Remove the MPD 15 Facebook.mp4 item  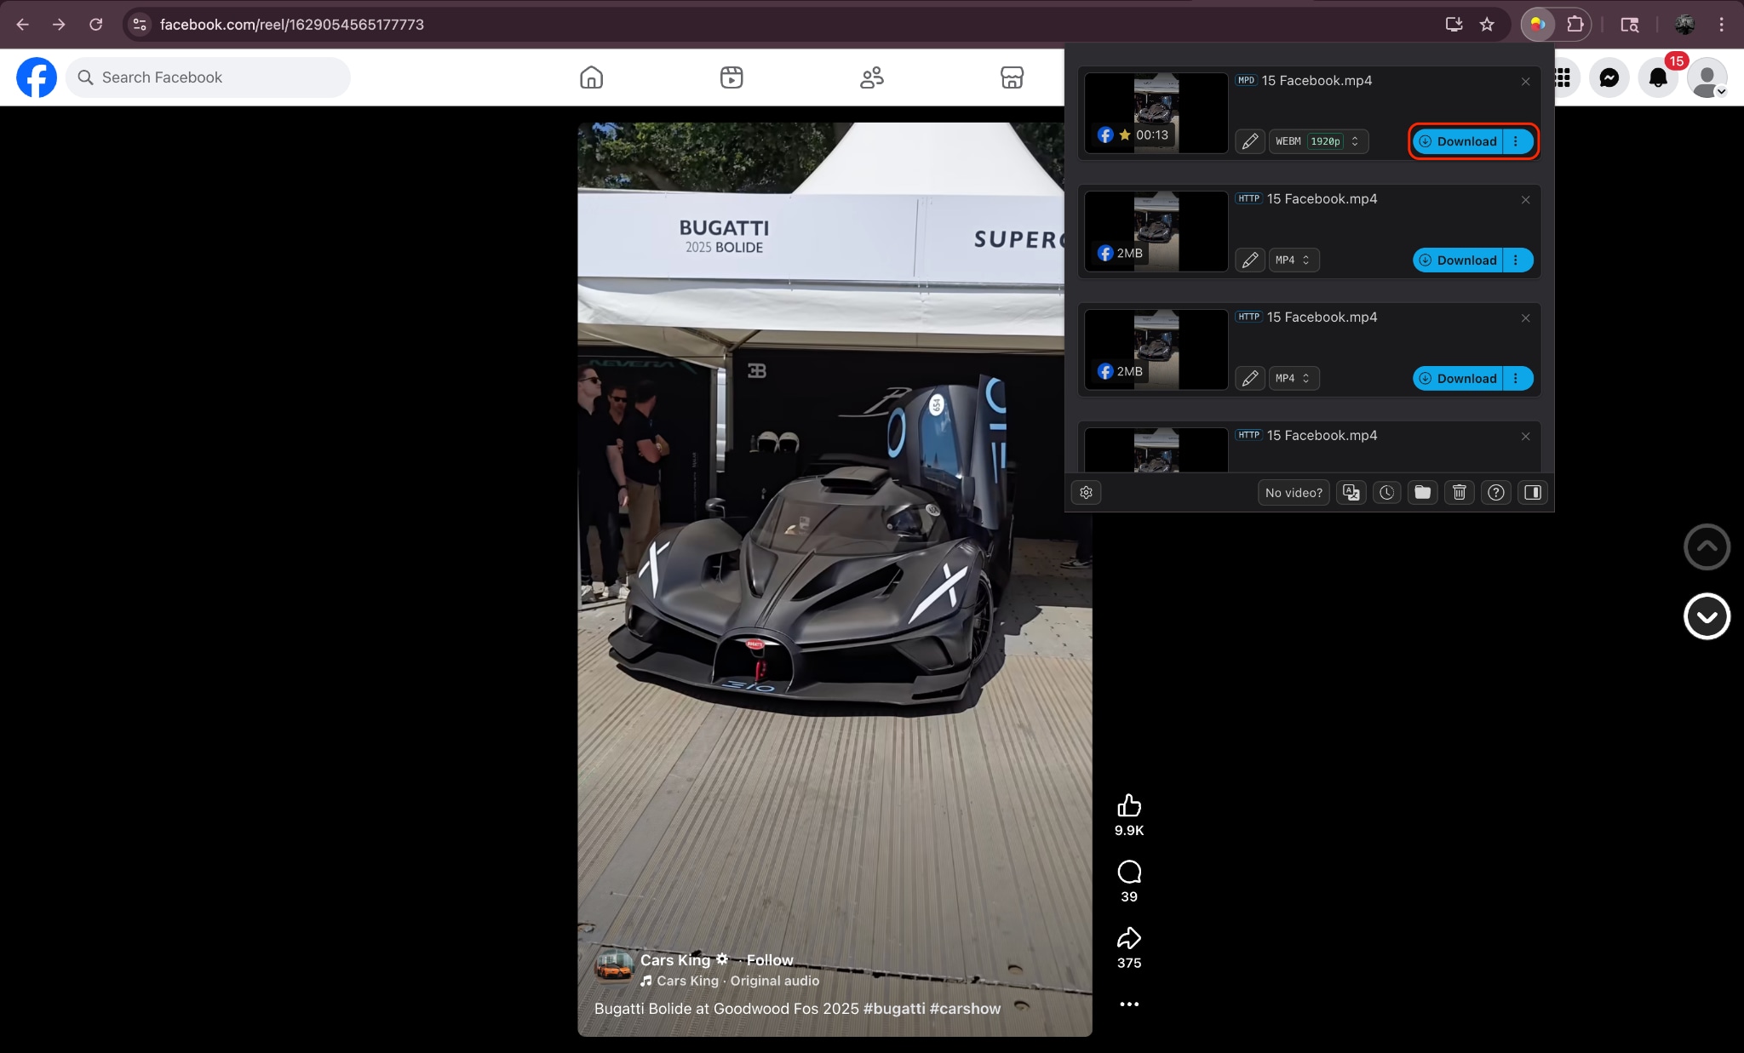click(x=1525, y=82)
